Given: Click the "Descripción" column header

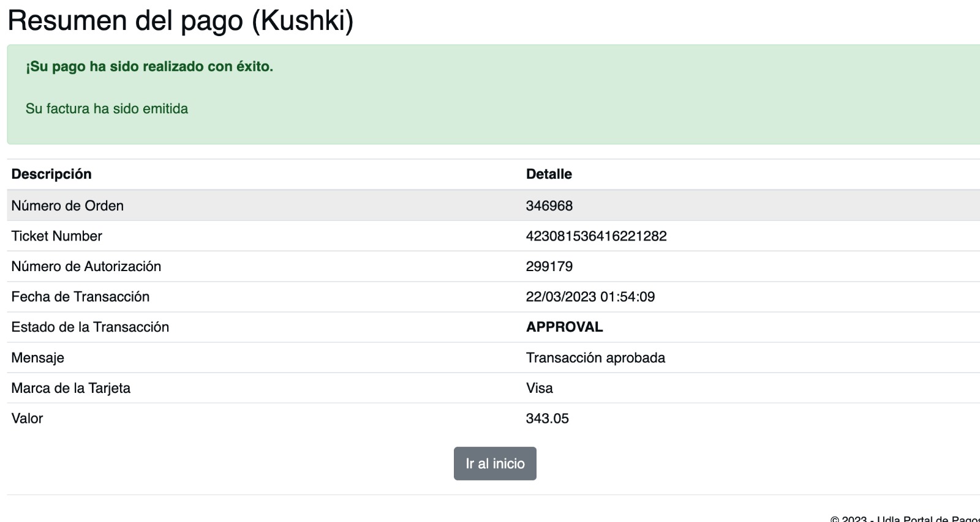Looking at the screenshot, I should click(51, 174).
